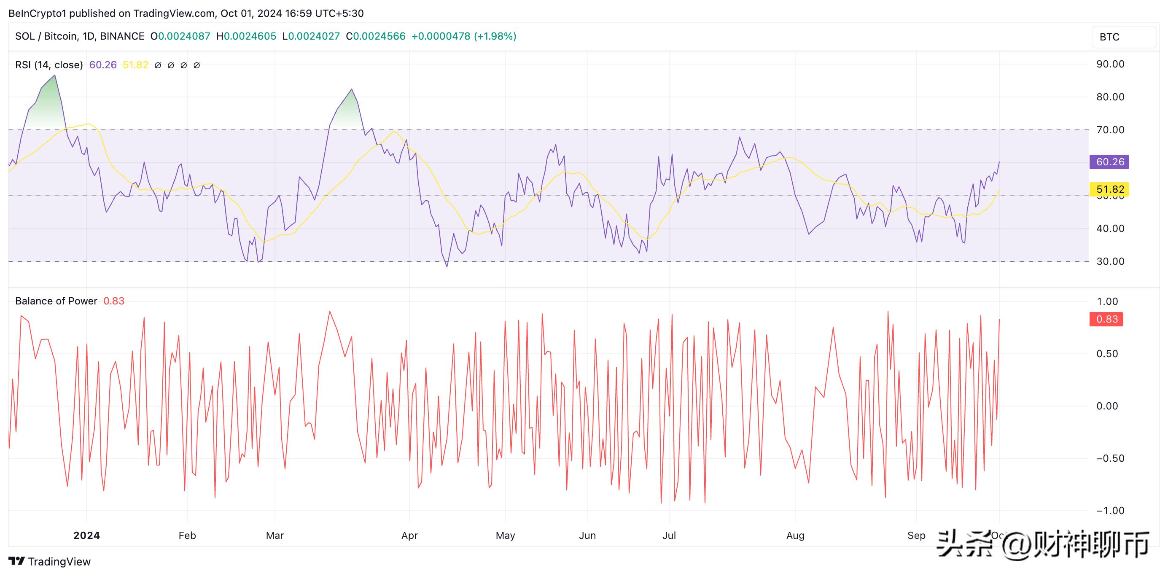Click the yellow 51.82 value in RSI legend
The image size is (1168, 576).
tap(136, 65)
